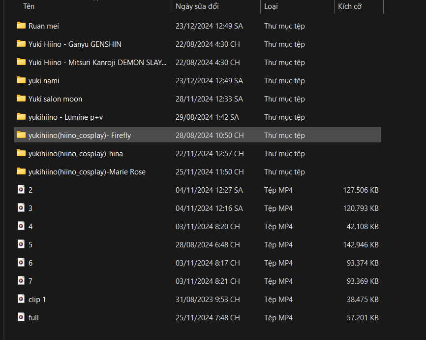The image size is (426, 340).
Task: Select the yukihiino - Lumine p+v folder
Action: pyautogui.click(x=65, y=117)
